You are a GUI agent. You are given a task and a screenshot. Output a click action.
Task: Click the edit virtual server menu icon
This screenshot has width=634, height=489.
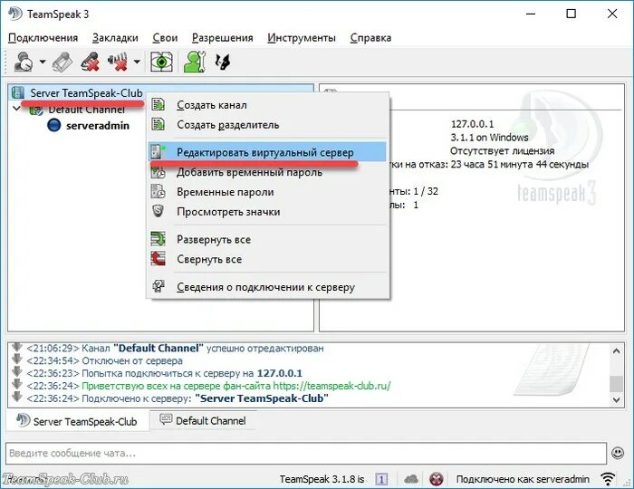tap(158, 151)
